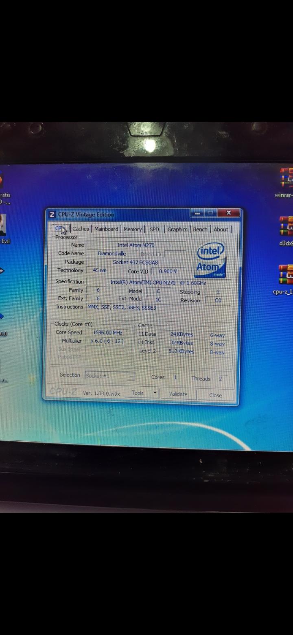The height and width of the screenshot is (635, 293).
Task: Click the Revision value C0
Action: pos(218,300)
